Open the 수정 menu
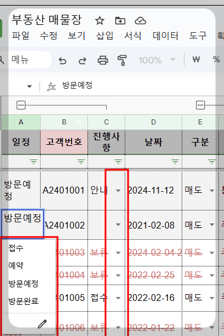Image resolution: width=224 pixels, height=336 pixels. pos(49,36)
